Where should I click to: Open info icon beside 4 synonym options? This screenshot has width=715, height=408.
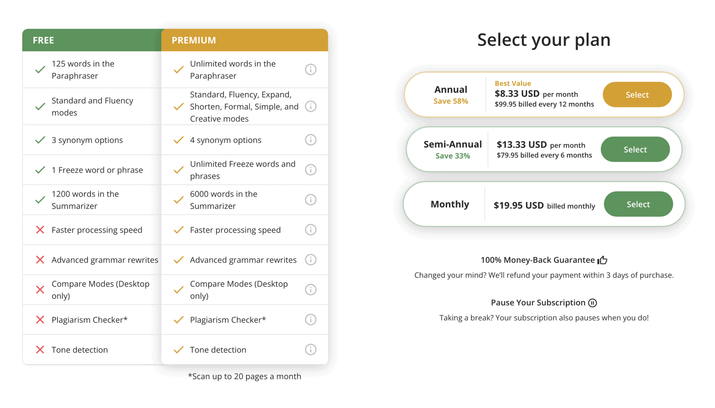[311, 139]
